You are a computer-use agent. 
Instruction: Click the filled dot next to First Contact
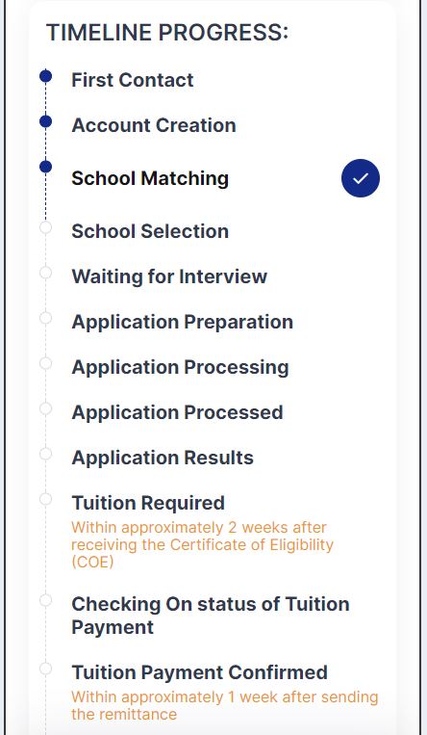tap(45, 76)
